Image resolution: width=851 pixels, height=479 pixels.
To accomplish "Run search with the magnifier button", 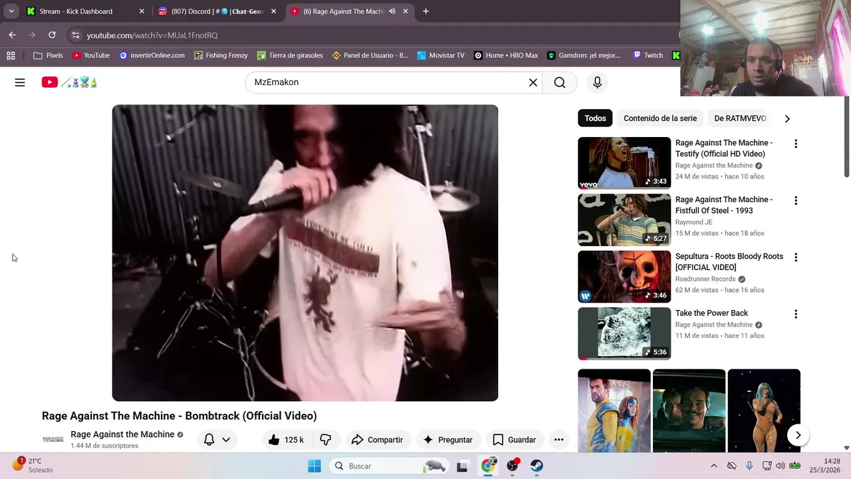I will pyautogui.click(x=560, y=82).
